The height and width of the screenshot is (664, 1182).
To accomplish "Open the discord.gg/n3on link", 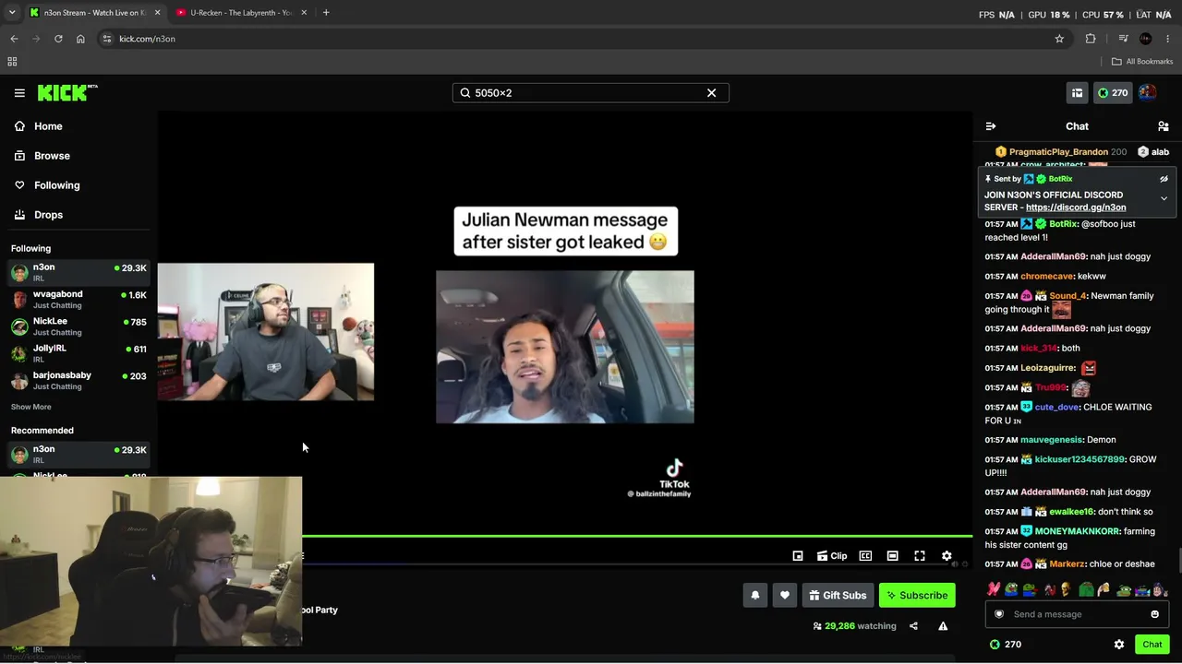I will (x=1076, y=207).
